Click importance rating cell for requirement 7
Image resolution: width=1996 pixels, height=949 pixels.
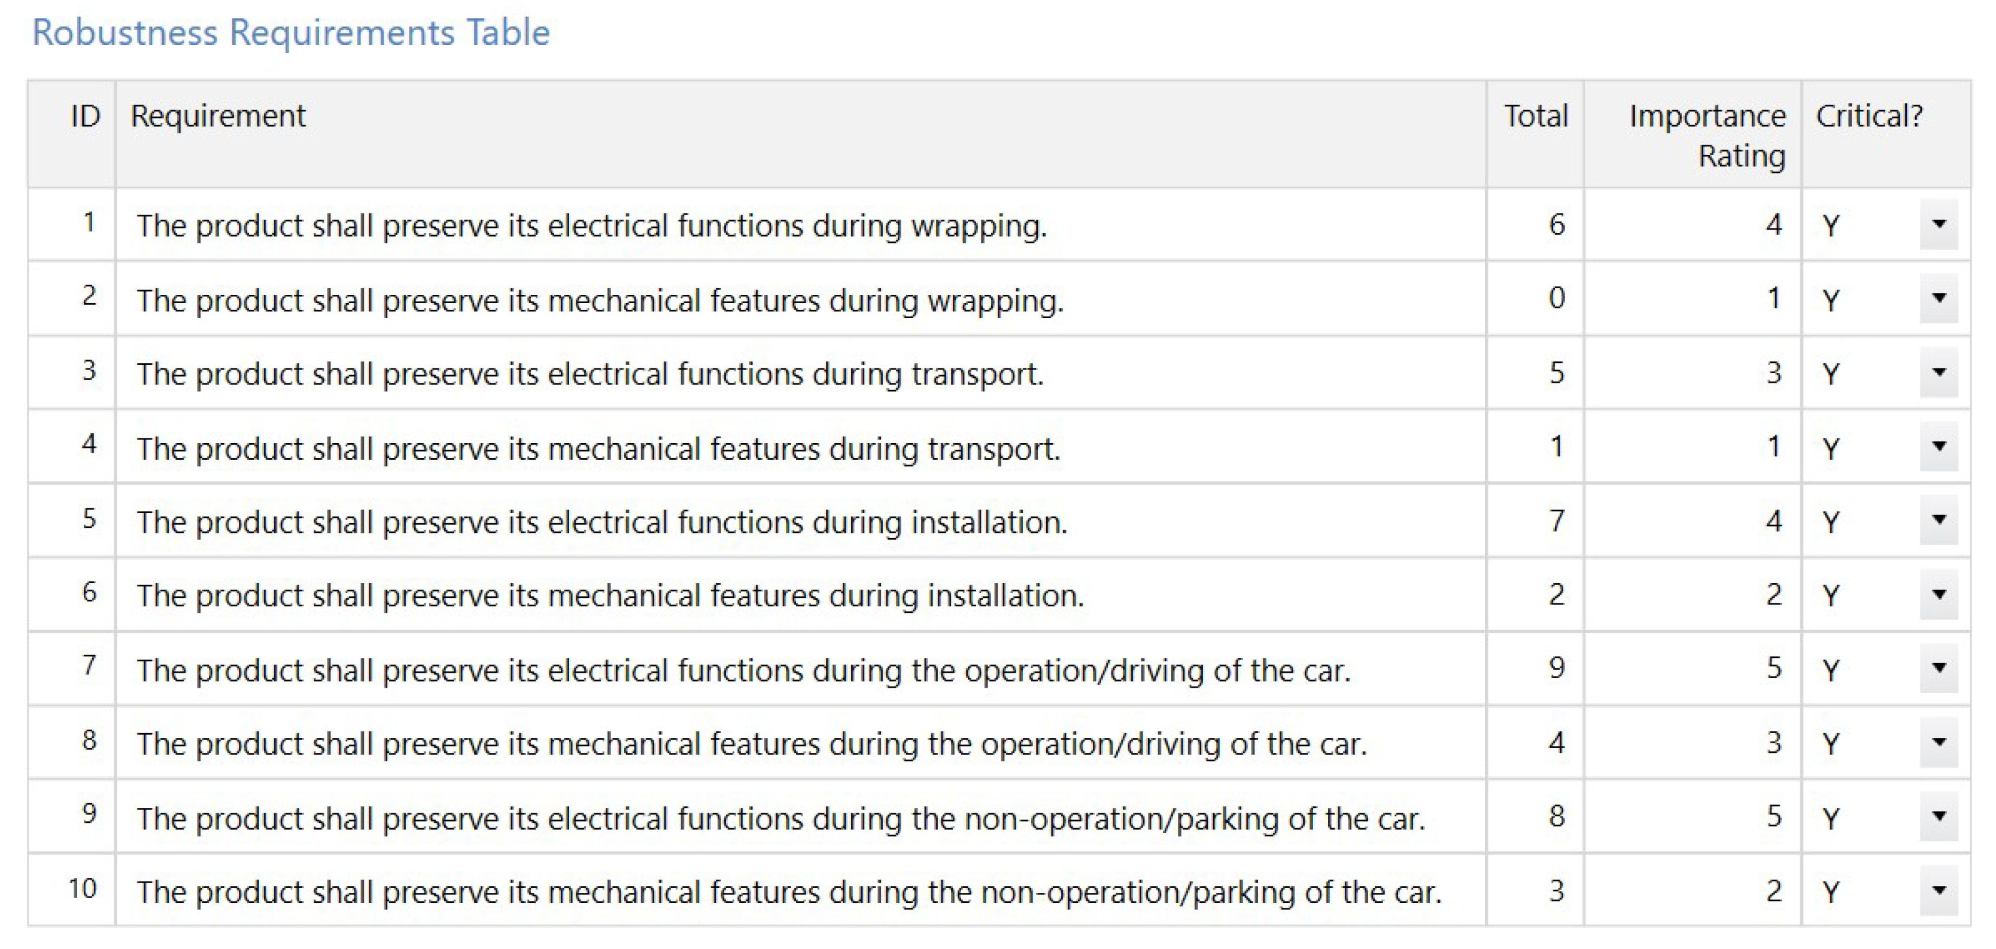pyautogui.click(x=1773, y=668)
